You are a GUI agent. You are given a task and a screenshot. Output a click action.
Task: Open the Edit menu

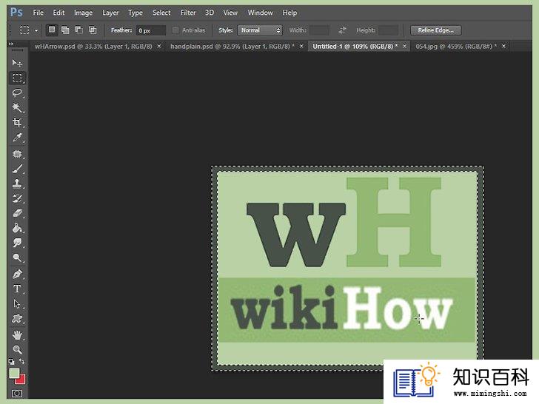58,13
